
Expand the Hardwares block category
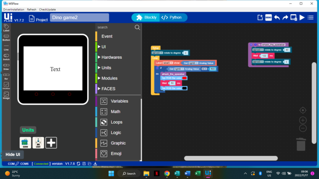111,57
